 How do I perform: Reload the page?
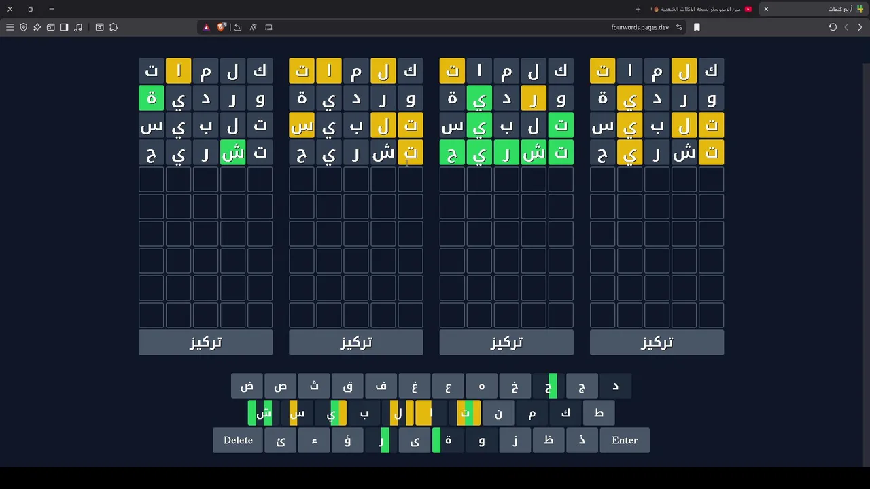click(x=833, y=27)
